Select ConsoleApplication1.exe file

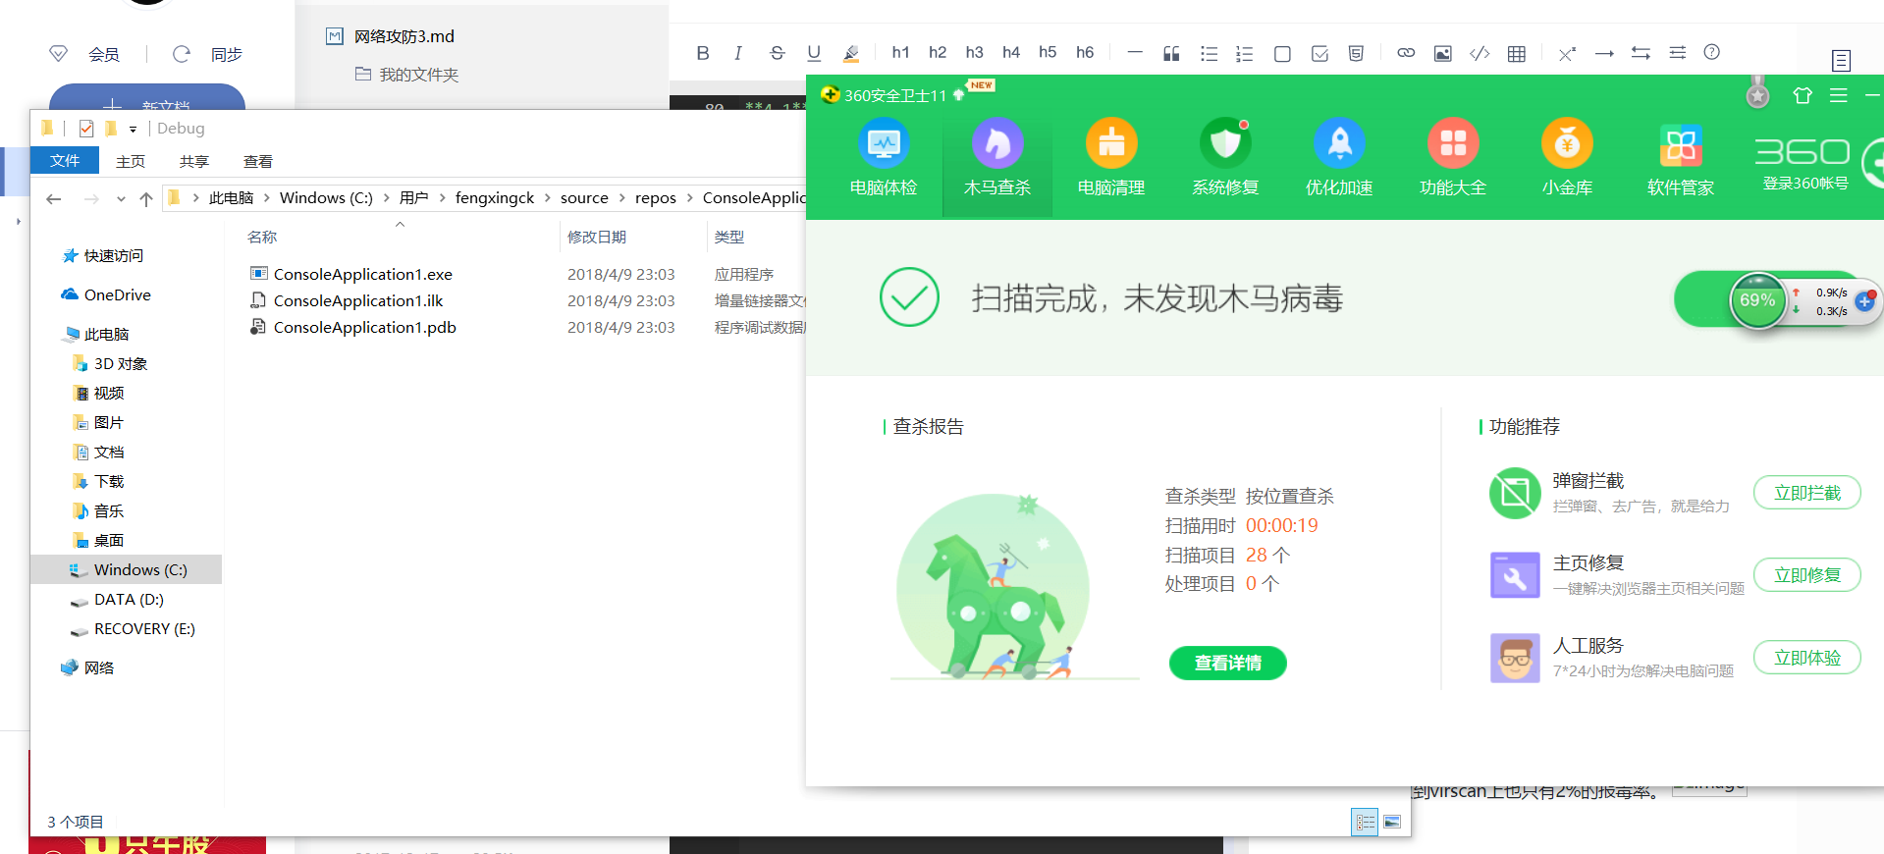point(362,274)
